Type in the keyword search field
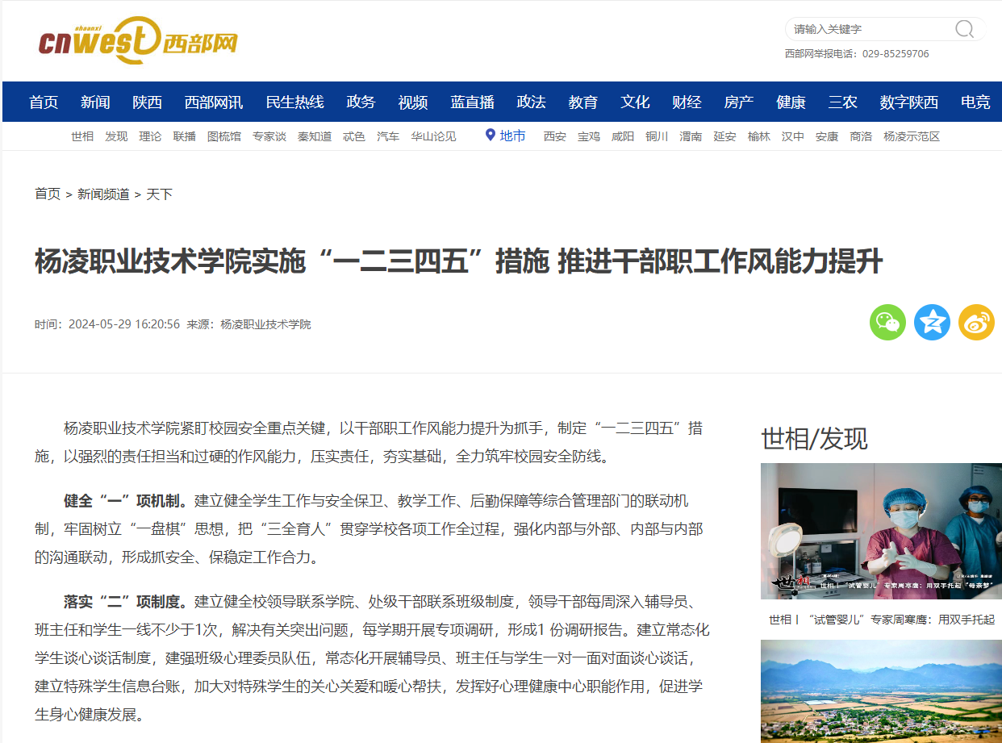 point(867,29)
